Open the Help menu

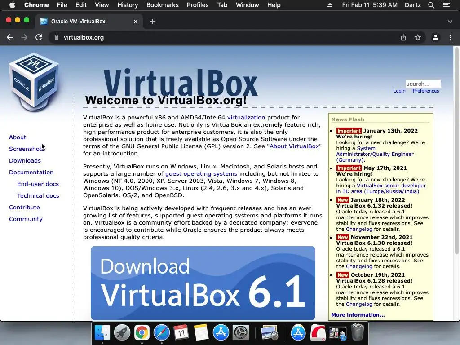[x=274, y=5]
